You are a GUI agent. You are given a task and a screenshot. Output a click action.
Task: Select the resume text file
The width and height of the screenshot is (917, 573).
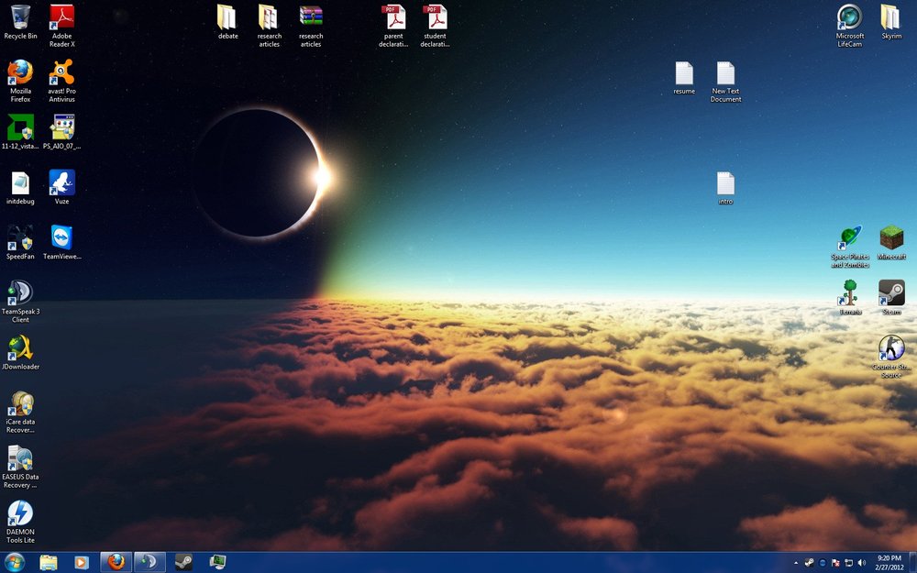pos(684,78)
